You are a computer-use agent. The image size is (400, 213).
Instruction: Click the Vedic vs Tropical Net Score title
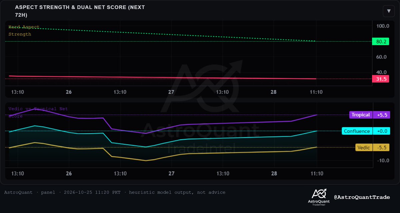pos(38,112)
